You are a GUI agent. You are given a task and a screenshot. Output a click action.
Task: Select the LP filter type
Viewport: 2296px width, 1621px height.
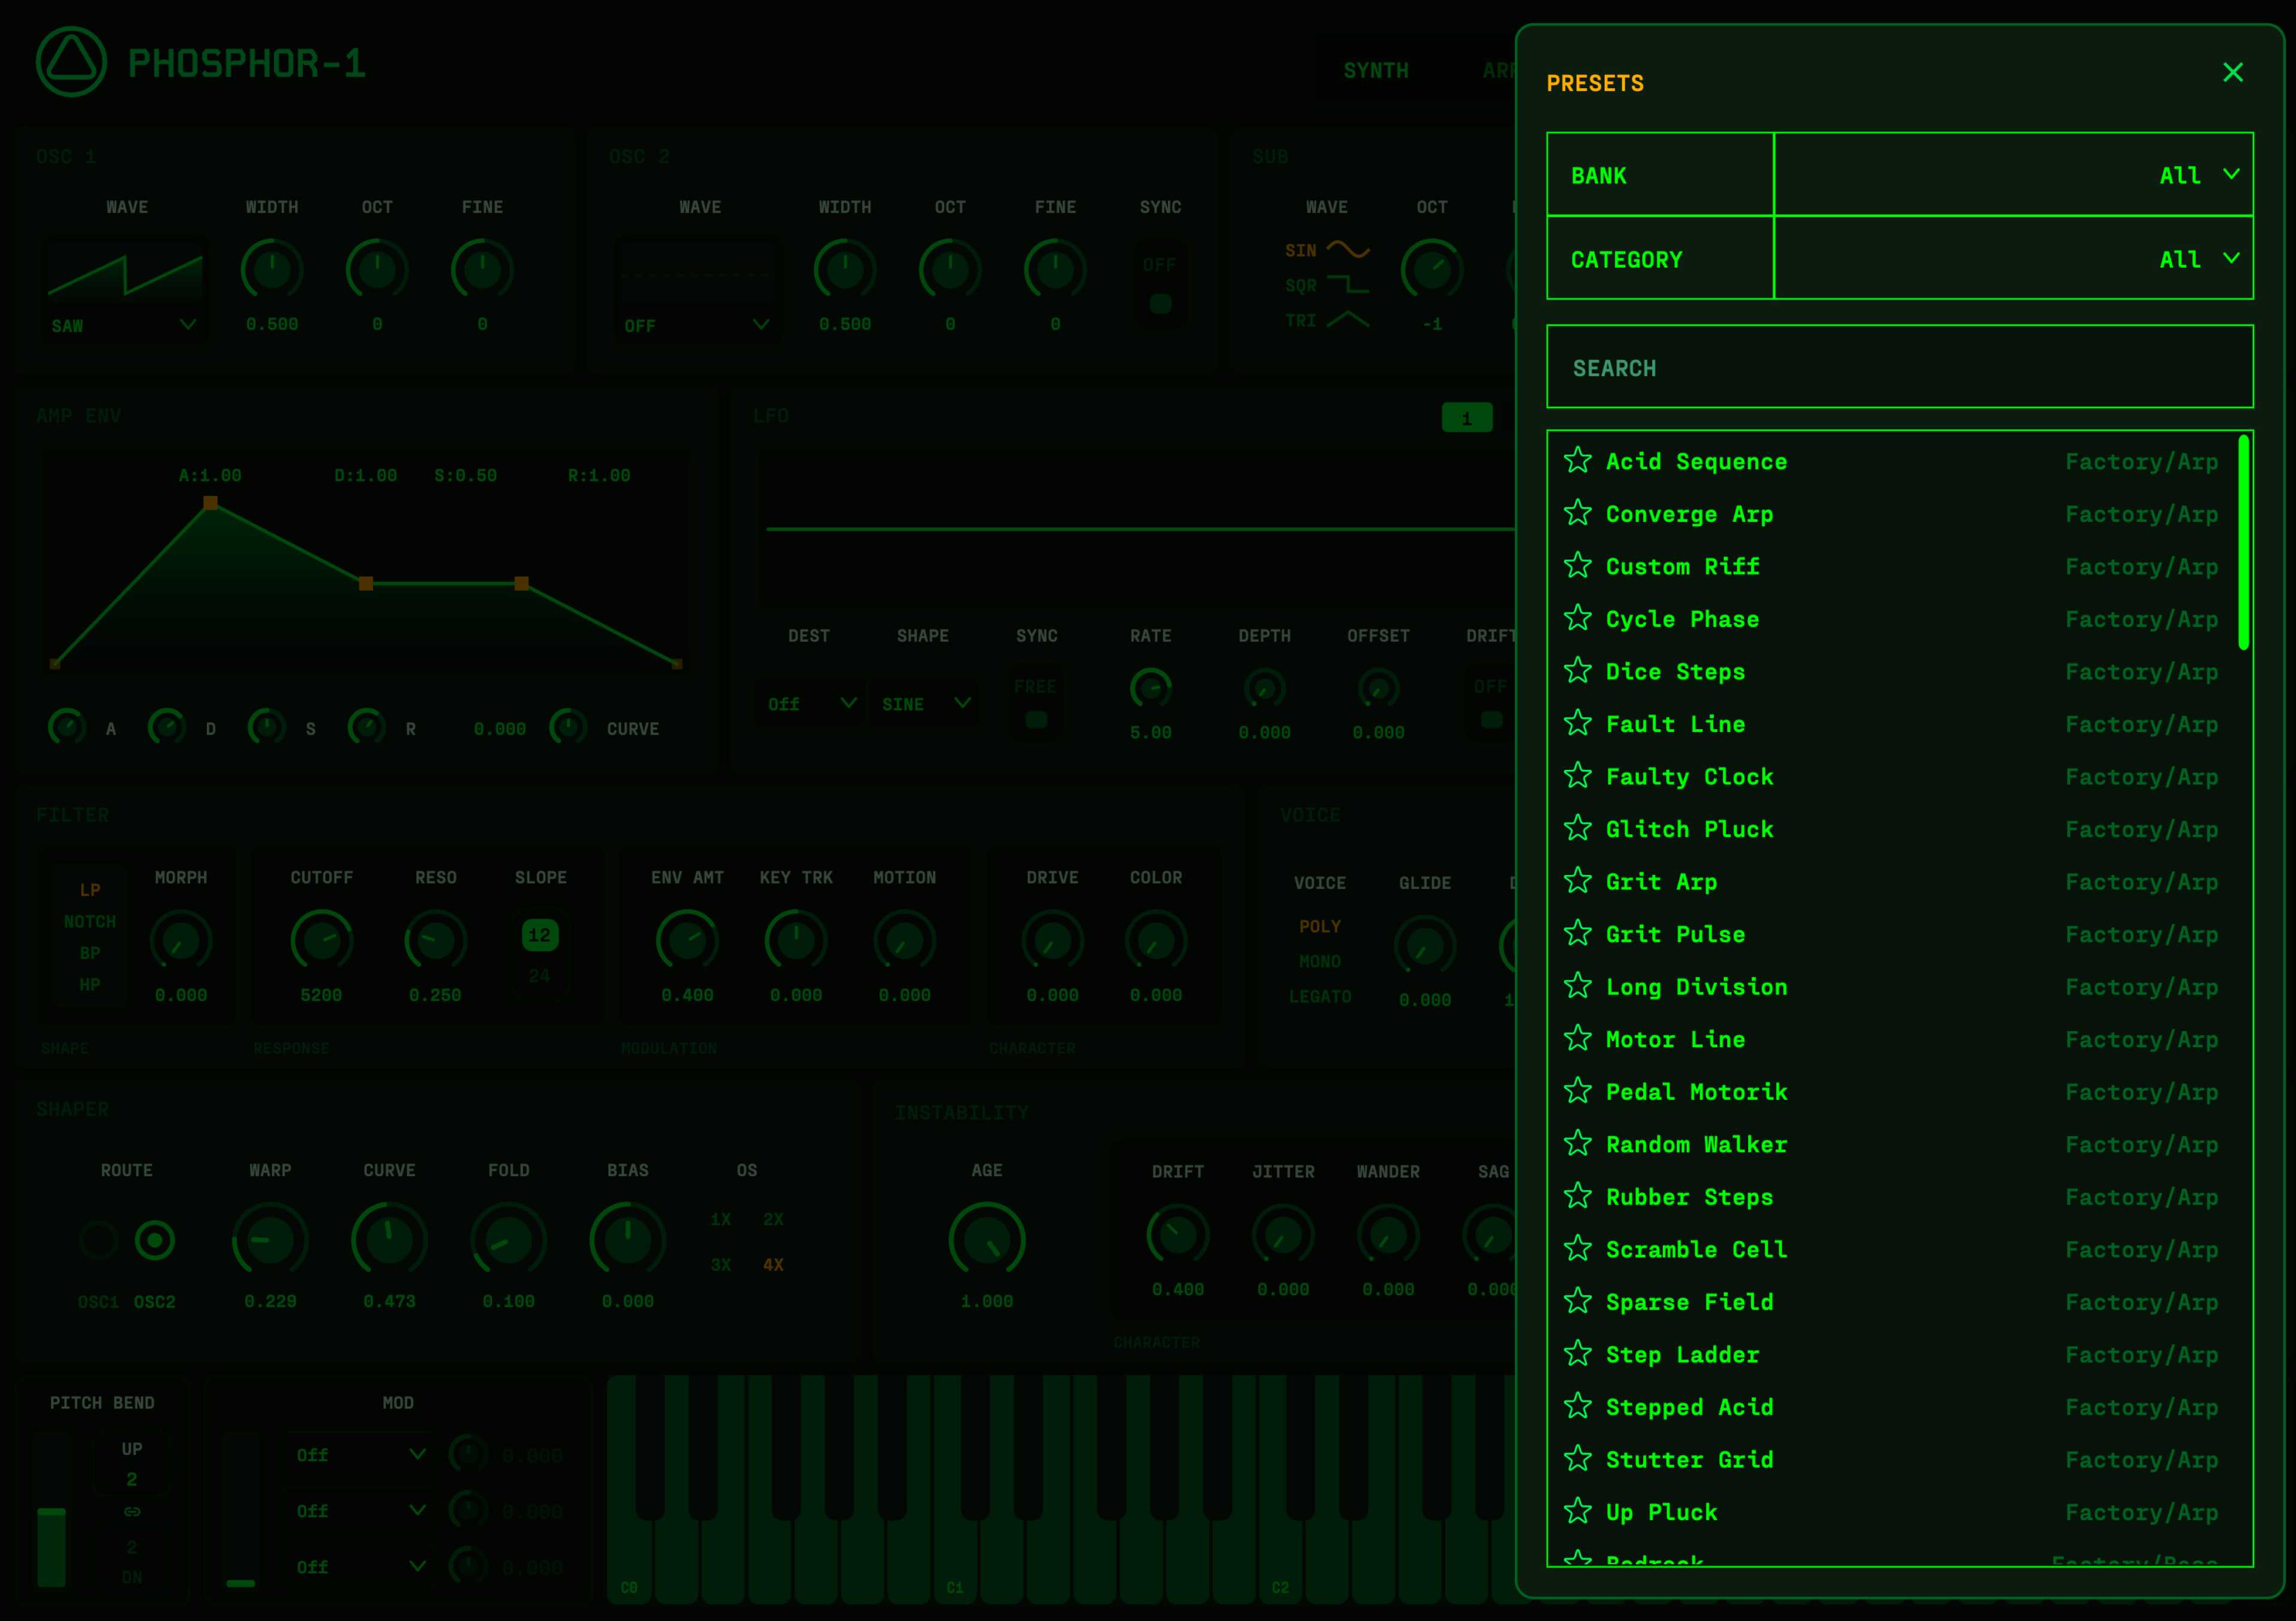pos(90,889)
